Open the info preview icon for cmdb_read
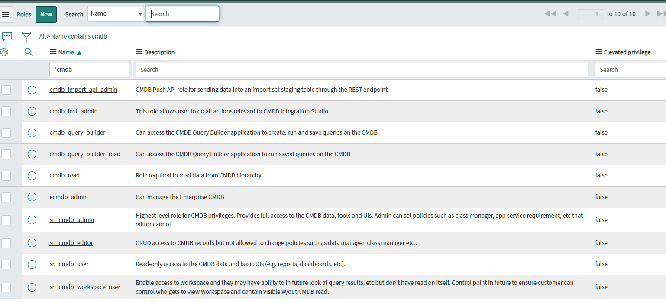 (x=32, y=175)
